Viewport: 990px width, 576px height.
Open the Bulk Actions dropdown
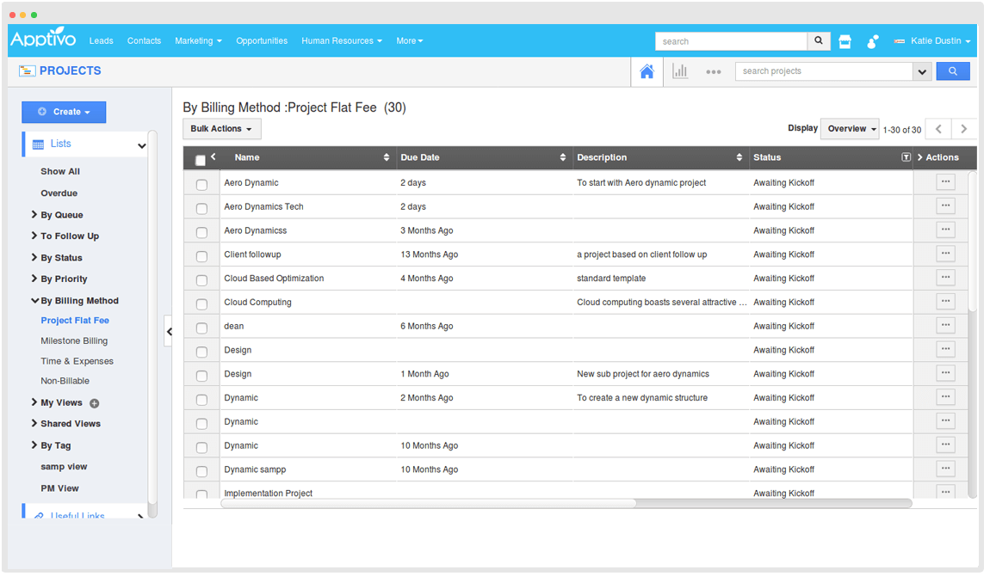[221, 129]
